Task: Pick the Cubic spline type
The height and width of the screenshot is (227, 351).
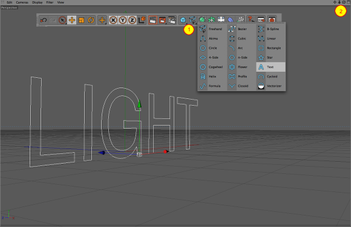Action: 241,39
